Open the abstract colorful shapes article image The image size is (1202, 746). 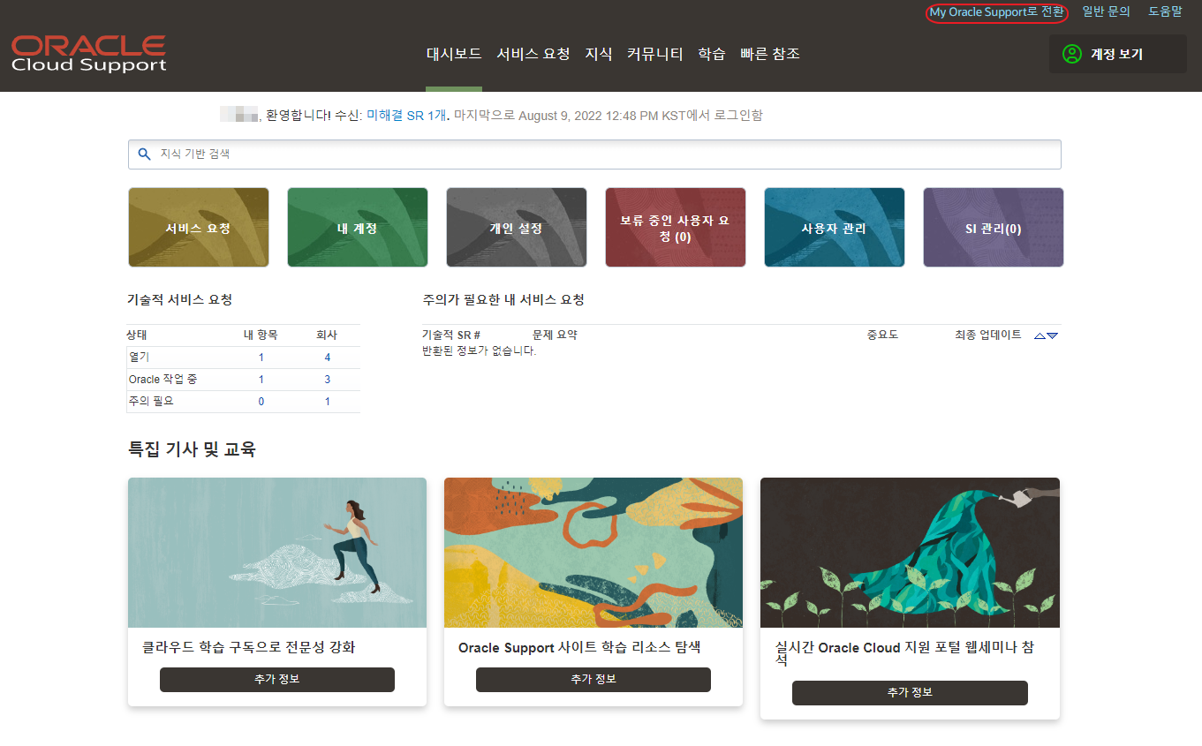(593, 553)
